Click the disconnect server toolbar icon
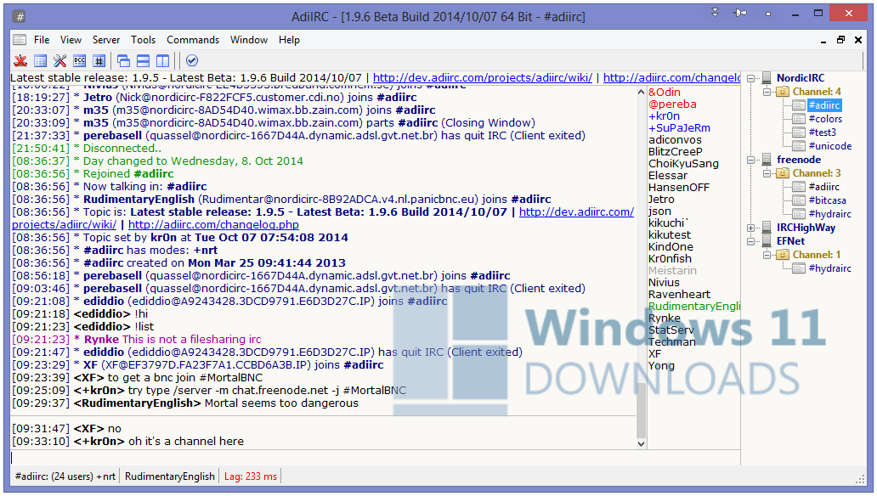The image size is (877, 496). click(21, 60)
